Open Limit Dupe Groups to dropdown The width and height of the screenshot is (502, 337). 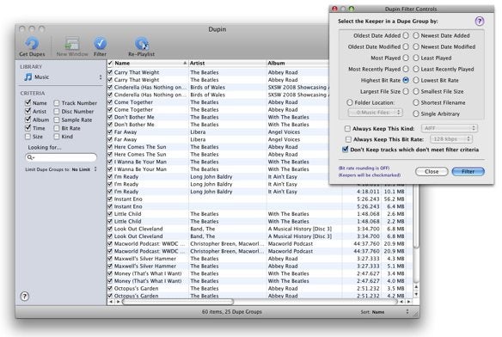pyautogui.click(x=95, y=169)
